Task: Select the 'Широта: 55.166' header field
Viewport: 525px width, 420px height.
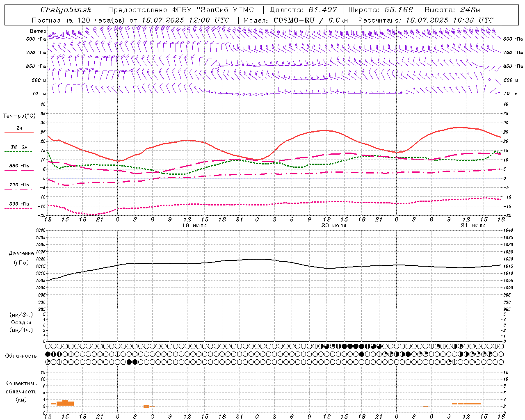Action: (x=380, y=10)
